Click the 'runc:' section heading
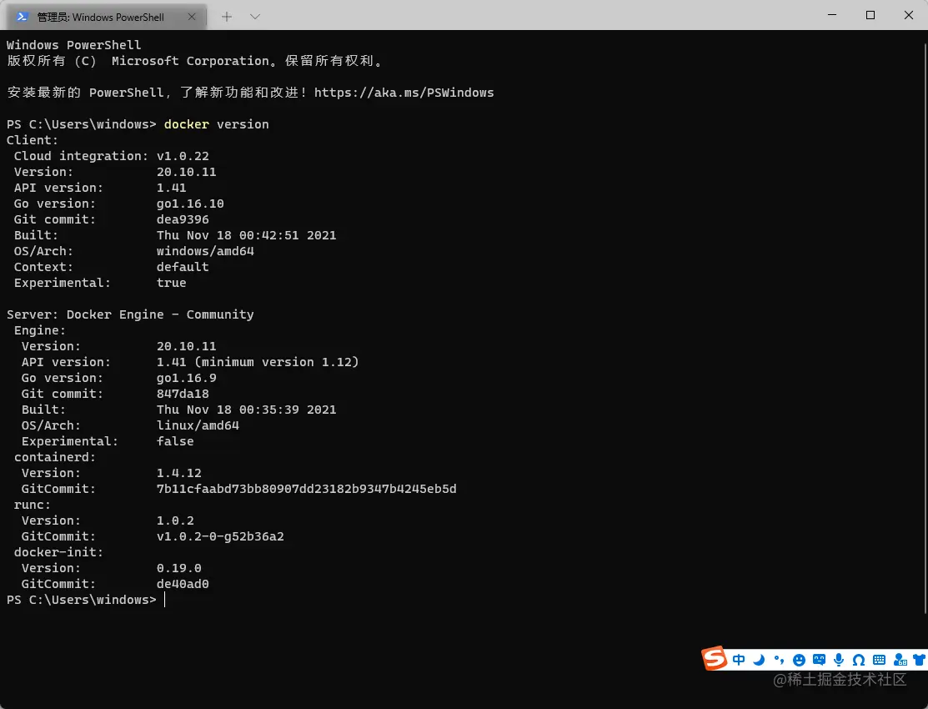Image resolution: width=928 pixels, height=709 pixels. [x=32, y=505]
